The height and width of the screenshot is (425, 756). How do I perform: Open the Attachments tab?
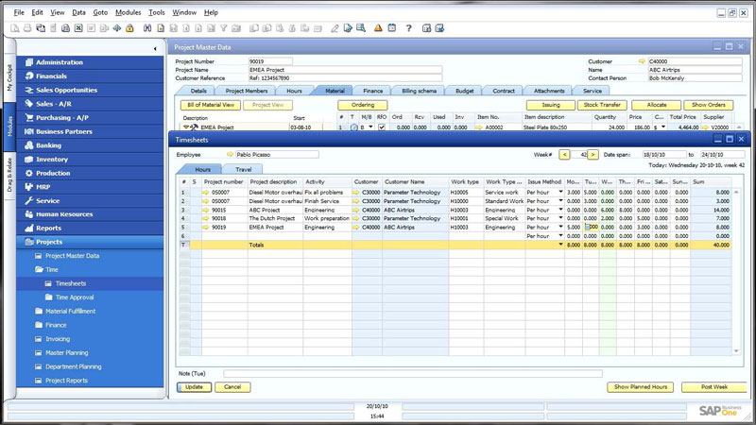point(549,91)
